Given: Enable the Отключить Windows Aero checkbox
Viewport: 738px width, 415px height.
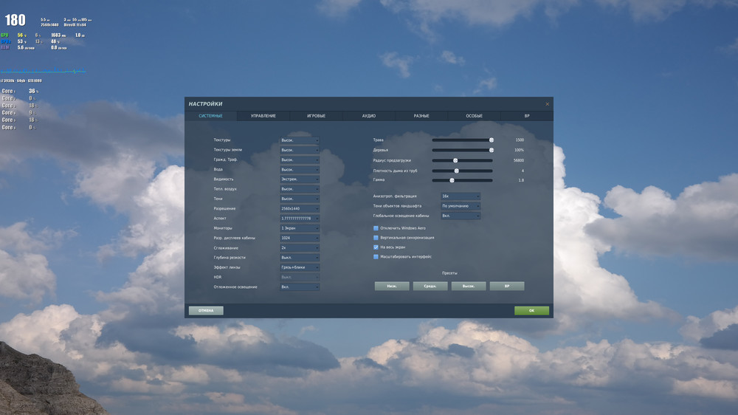Looking at the screenshot, I should pos(376,228).
